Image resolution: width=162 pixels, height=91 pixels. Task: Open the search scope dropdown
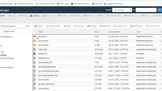point(122,10)
